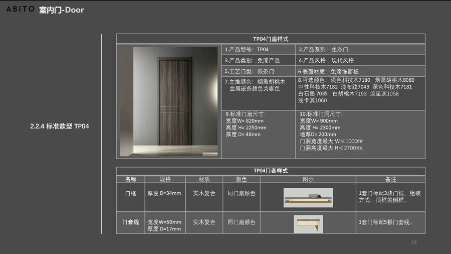Click the 表面材质 免漆饰面板 cell
451x254 pixels.
(x=360, y=71)
